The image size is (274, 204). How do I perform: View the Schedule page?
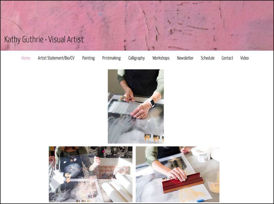pos(208,58)
